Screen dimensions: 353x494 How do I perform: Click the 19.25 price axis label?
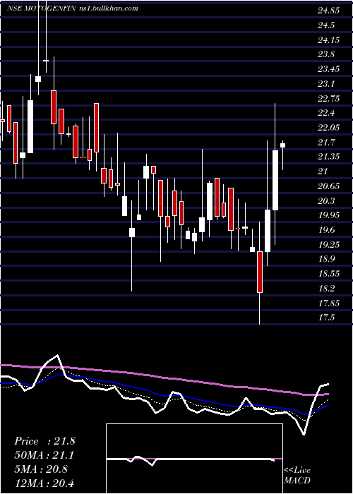tap(328, 244)
